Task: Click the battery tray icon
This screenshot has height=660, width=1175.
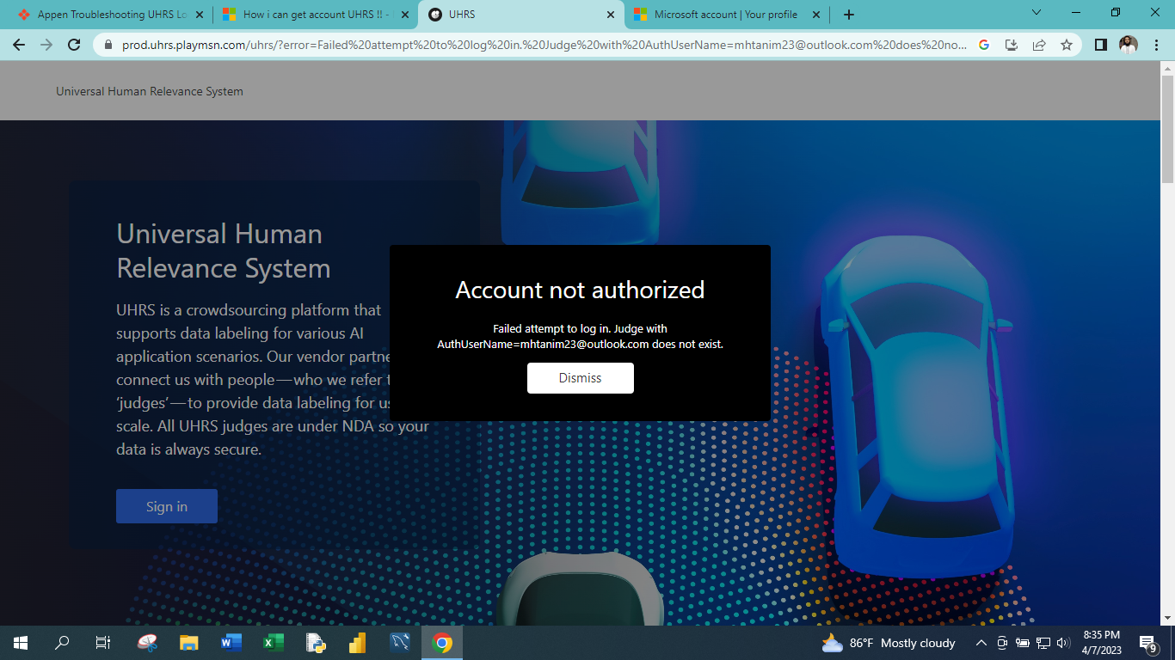Action: pos(1022,643)
